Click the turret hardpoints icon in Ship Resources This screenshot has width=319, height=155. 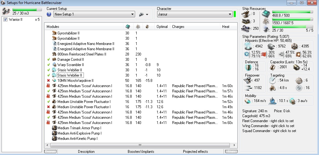246,14
